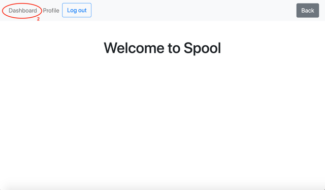Return to previous page via Back
The image size is (325, 190).
click(x=308, y=10)
